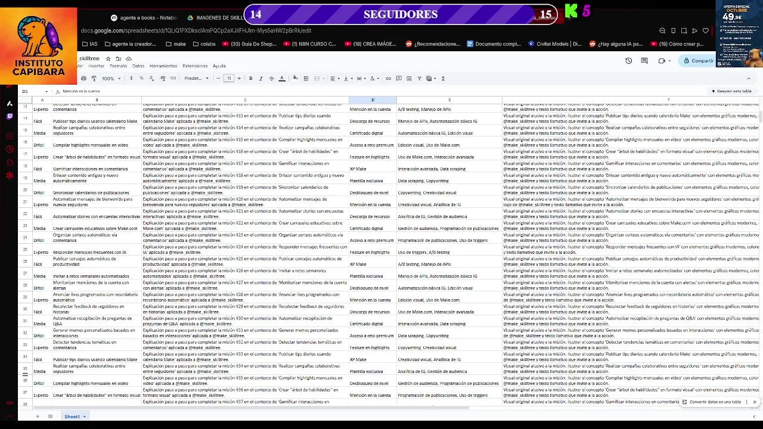
Task: Click Convertir datos en una tabla
Action: [712, 402]
